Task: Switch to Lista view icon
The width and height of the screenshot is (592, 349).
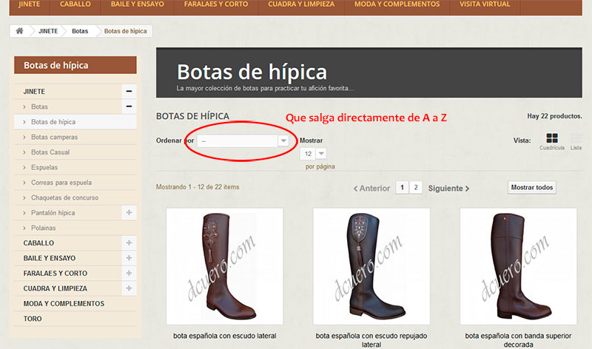Action: point(576,138)
